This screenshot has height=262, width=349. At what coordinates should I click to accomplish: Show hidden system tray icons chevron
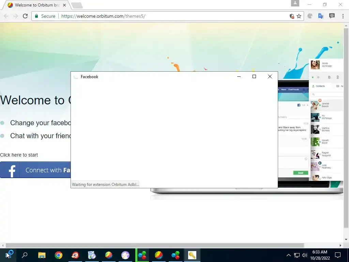click(x=288, y=255)
